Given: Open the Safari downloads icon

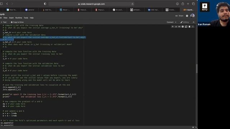Looking at the screenshot, I should (177, 4).
